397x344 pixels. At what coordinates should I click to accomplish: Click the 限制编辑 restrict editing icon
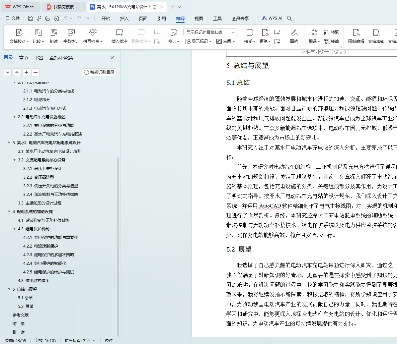point(356,33)
